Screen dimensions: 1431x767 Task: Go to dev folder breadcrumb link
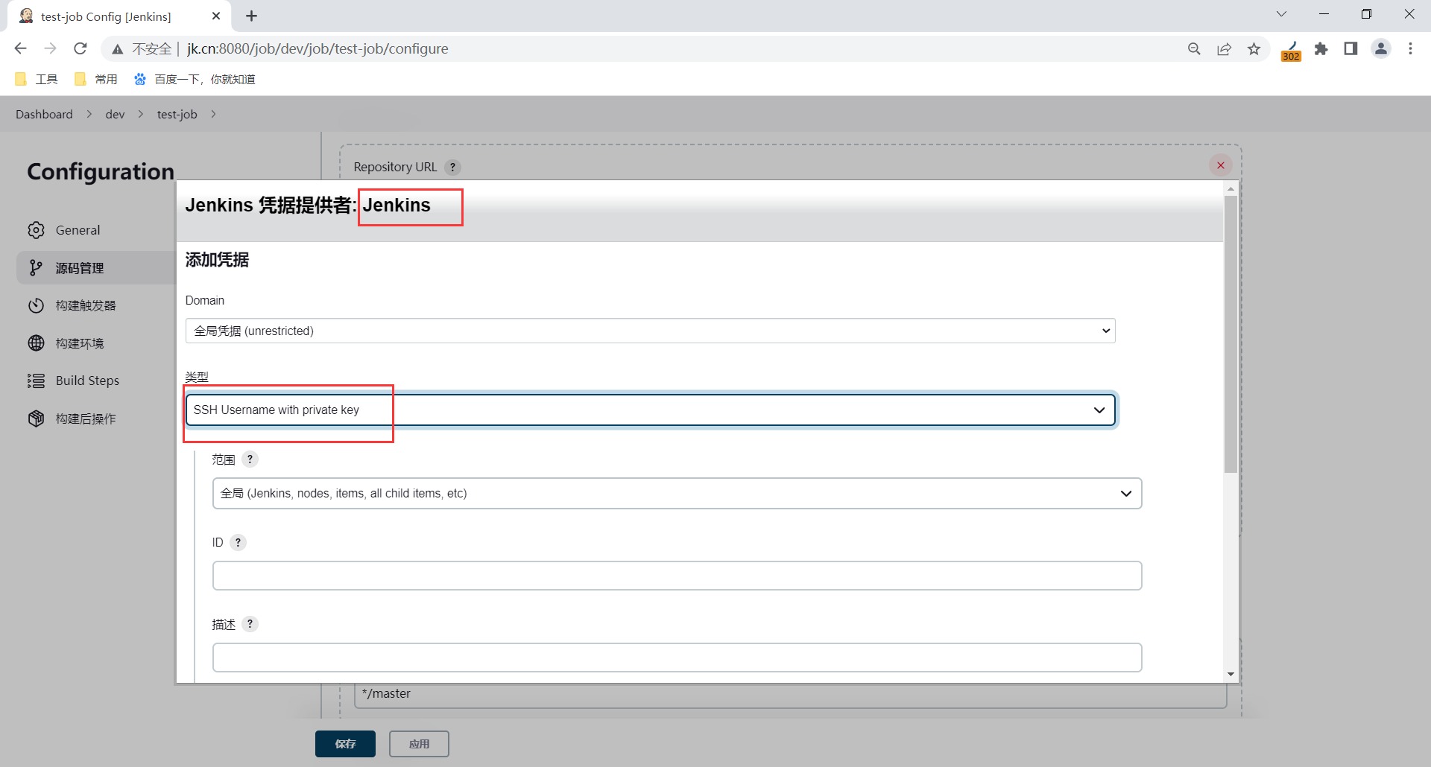click(115, 114)
